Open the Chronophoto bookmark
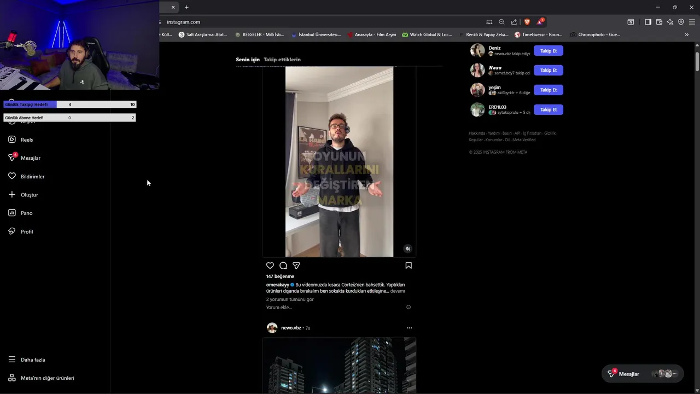Image resolution: width=700 pixels, height=394 pixels. click(595, 34)
